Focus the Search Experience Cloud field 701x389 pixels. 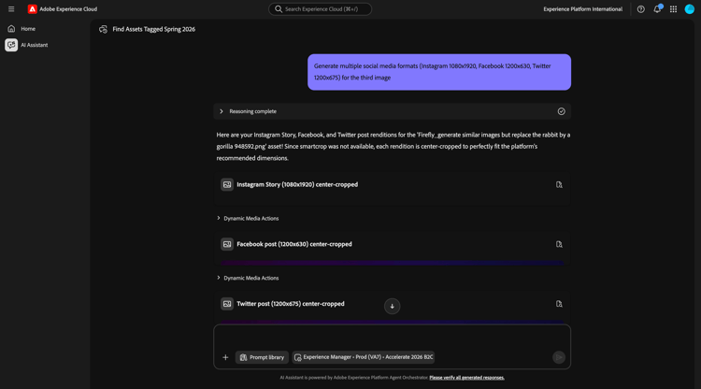point(321,9)
